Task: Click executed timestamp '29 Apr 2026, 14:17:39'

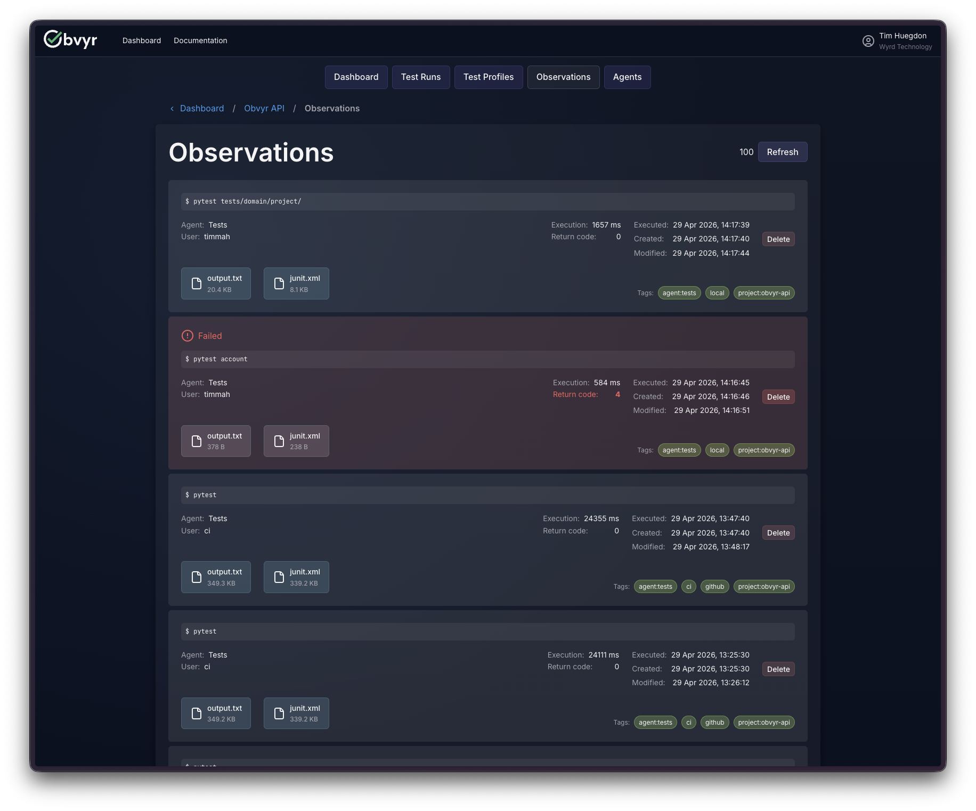Action: 711,225
